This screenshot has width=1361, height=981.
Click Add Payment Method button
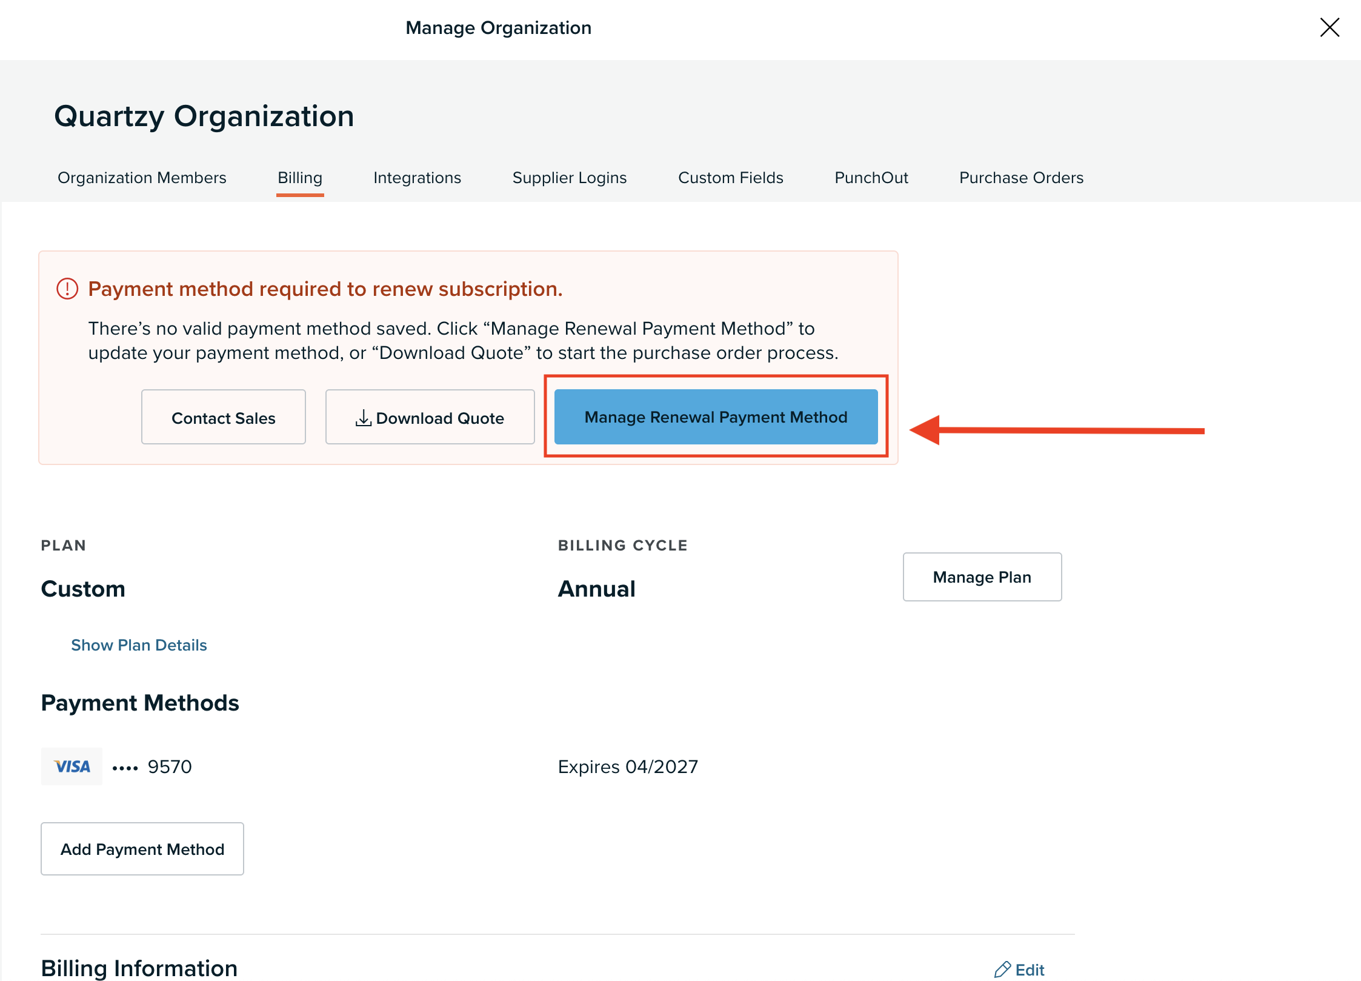tap(142, 849)
